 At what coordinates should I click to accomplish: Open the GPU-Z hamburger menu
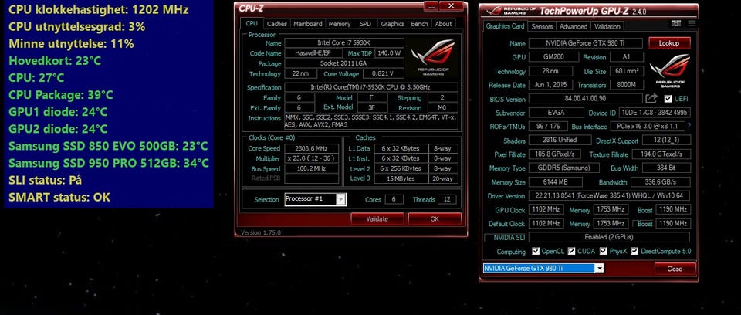[692, 24]
